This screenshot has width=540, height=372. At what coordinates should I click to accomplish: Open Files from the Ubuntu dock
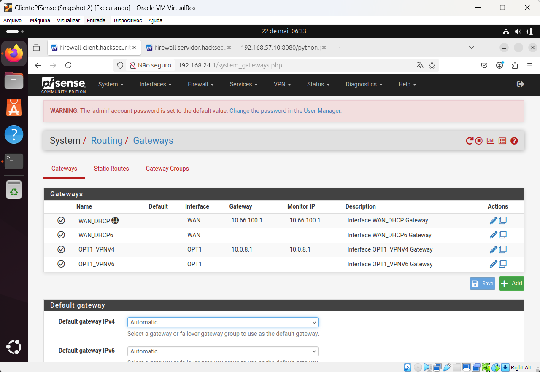coord(14,80)
